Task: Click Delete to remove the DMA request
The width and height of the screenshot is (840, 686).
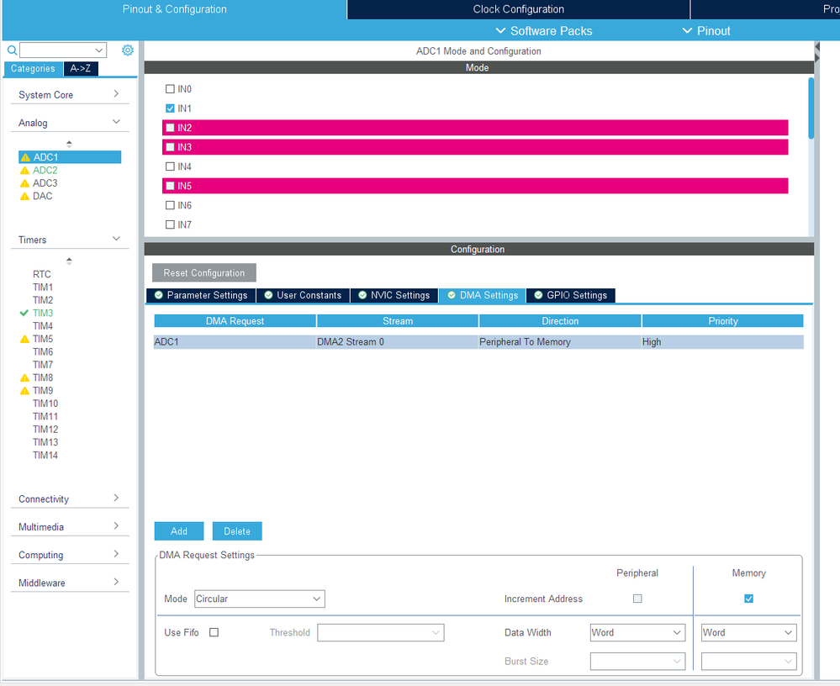Action: (x=237, y=531)
